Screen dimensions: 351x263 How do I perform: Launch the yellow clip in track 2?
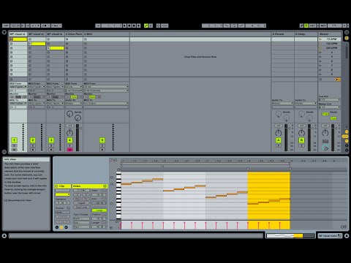[30, 44]
